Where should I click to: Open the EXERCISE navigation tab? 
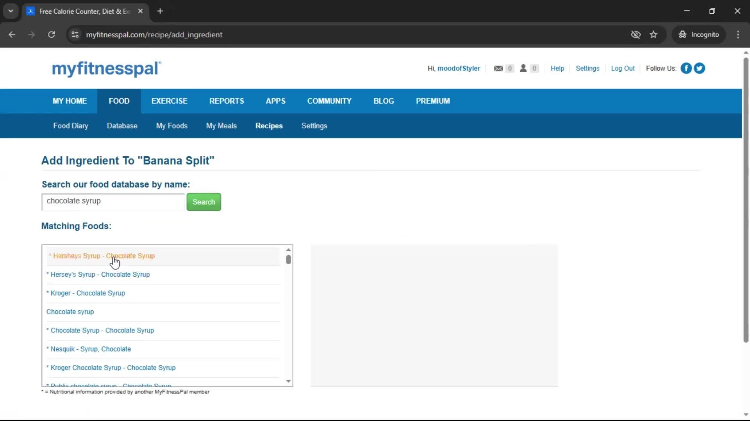tap(170, 101)
